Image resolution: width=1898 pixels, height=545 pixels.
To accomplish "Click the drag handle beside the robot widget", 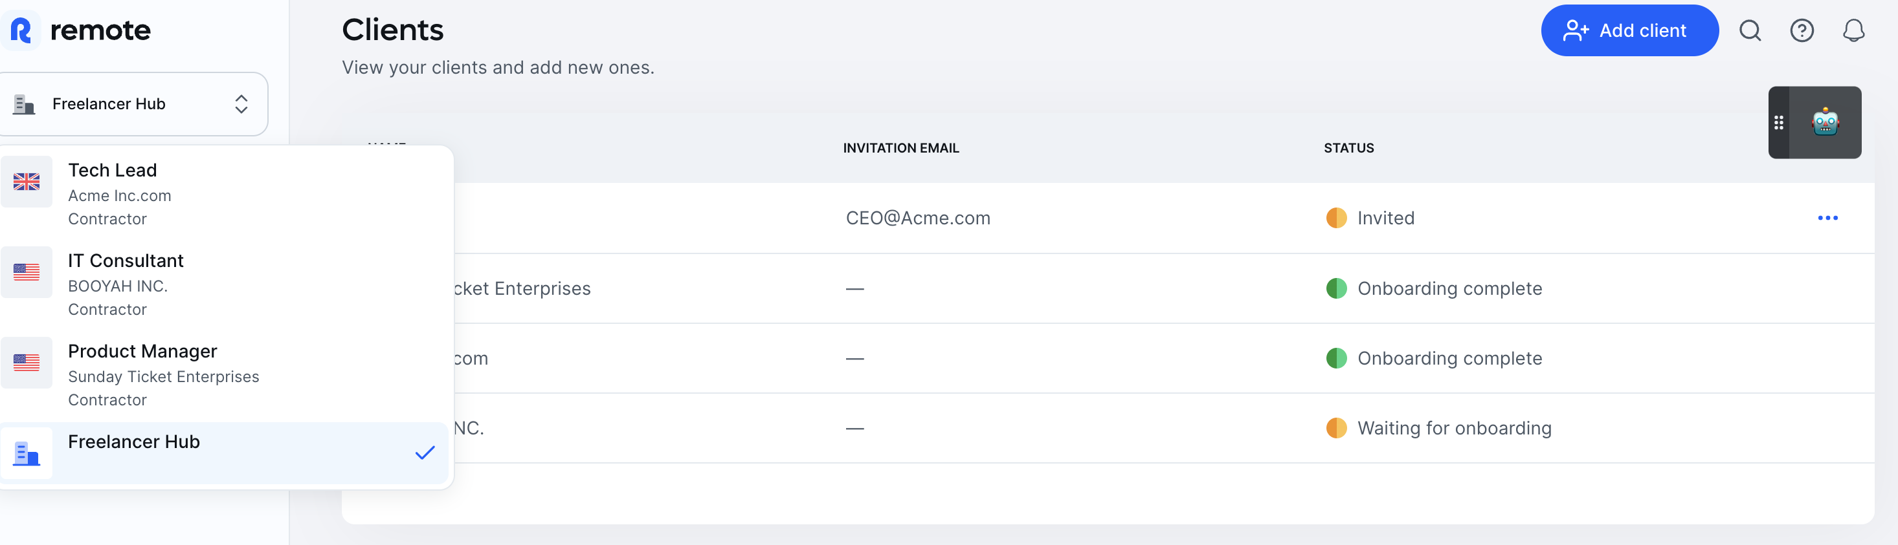I will coord(1778,122).
